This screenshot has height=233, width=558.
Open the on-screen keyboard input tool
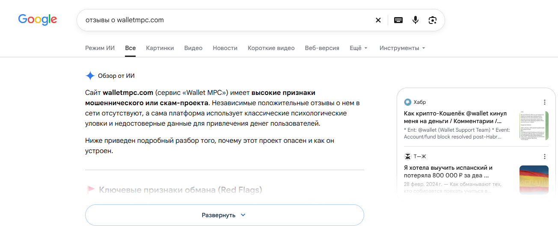click(x=398, y=20)
